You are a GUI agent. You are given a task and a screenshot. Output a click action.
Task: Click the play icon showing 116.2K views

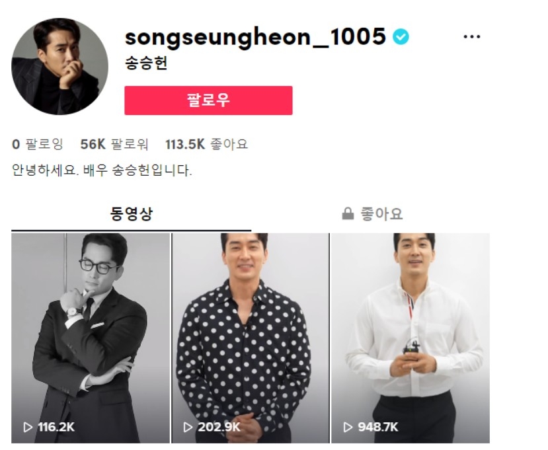point(28,427)
